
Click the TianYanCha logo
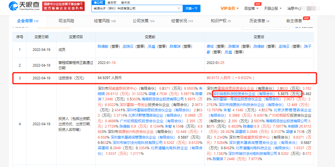click(24, 6)
